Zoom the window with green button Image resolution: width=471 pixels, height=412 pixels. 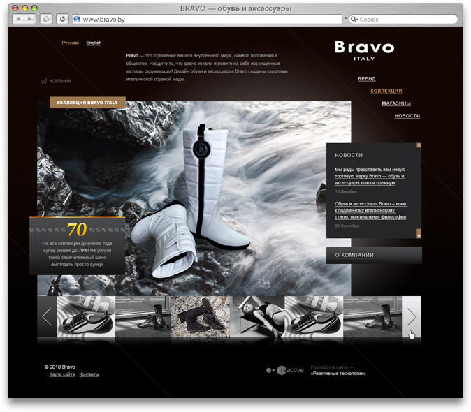tap(34, 8)
